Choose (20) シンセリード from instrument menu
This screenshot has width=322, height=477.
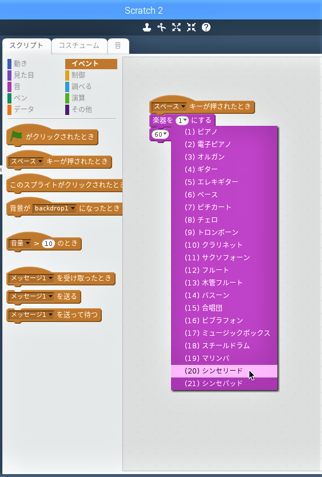pyautogui.click(x=224, y=371)
